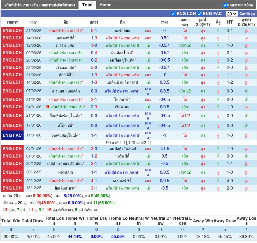The image size is (257, 243).
Task: Open the 3-0 score against เชฟฟิลด์ เว้นส์เดย์
Action: point(94,149)
